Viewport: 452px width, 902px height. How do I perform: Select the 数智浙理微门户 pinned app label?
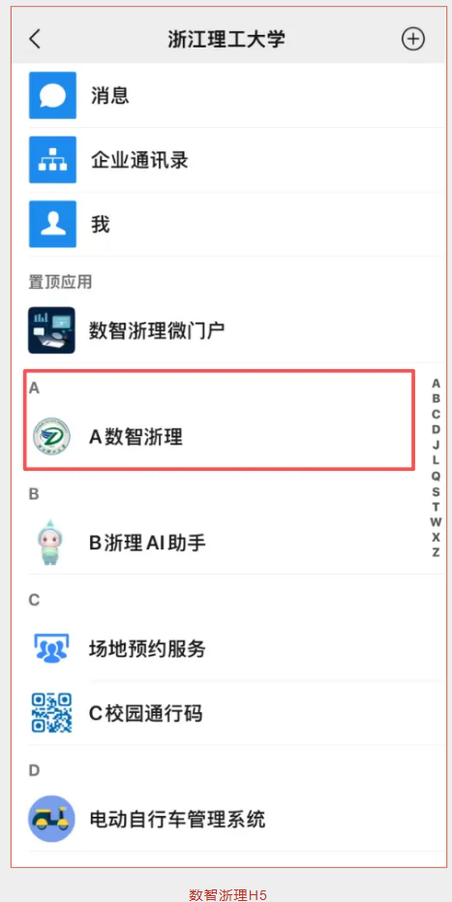(x=156, y=330)
